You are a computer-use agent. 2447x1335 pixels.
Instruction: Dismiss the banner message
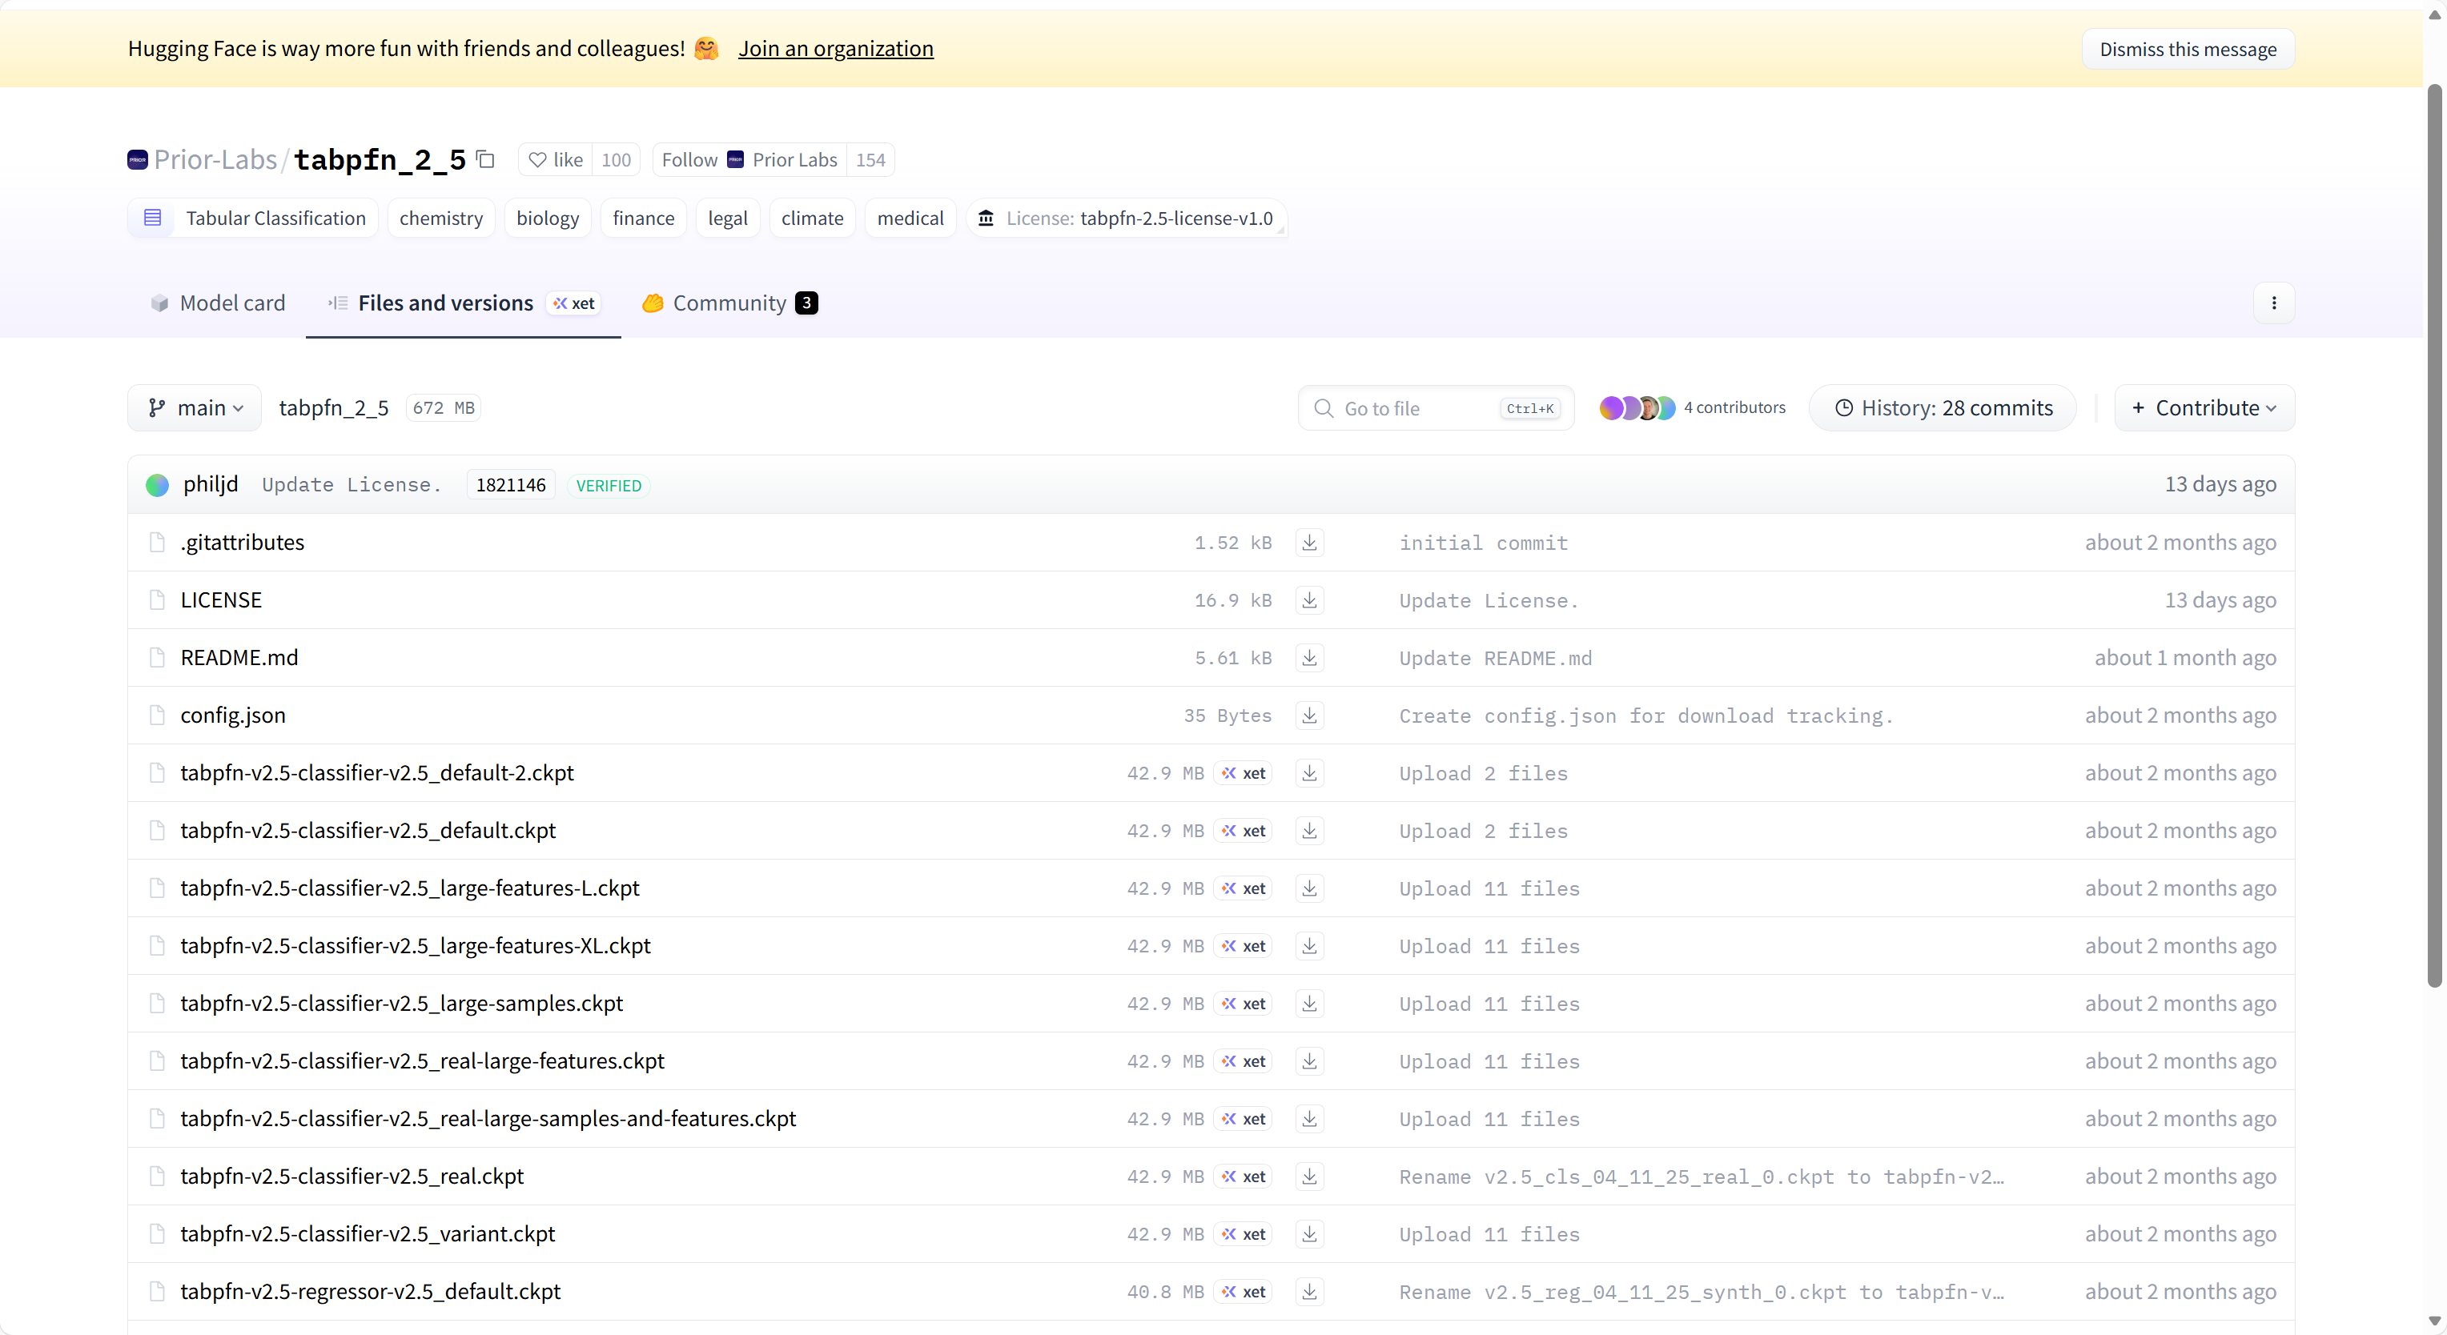coord(2187,50)
